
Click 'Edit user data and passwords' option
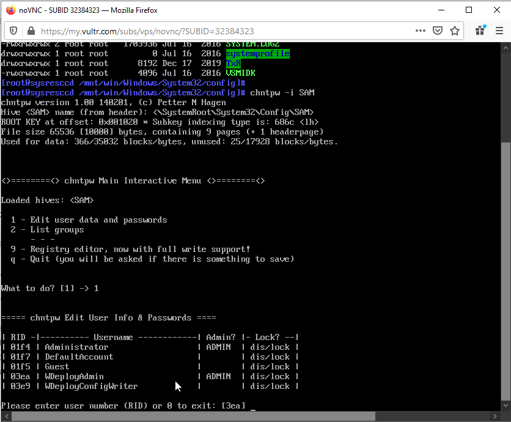point(98,220)
